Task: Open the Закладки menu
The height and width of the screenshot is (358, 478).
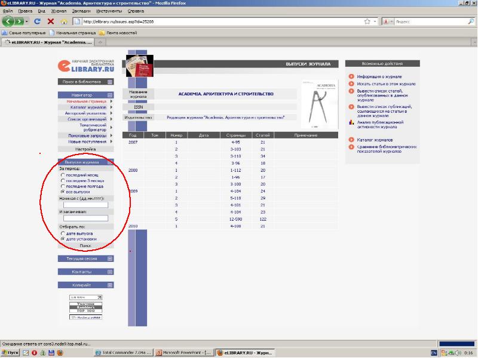Action: click(81, 11)
